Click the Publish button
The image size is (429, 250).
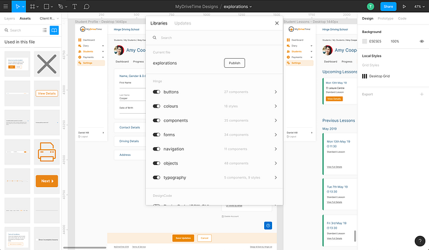coord(235,63)
